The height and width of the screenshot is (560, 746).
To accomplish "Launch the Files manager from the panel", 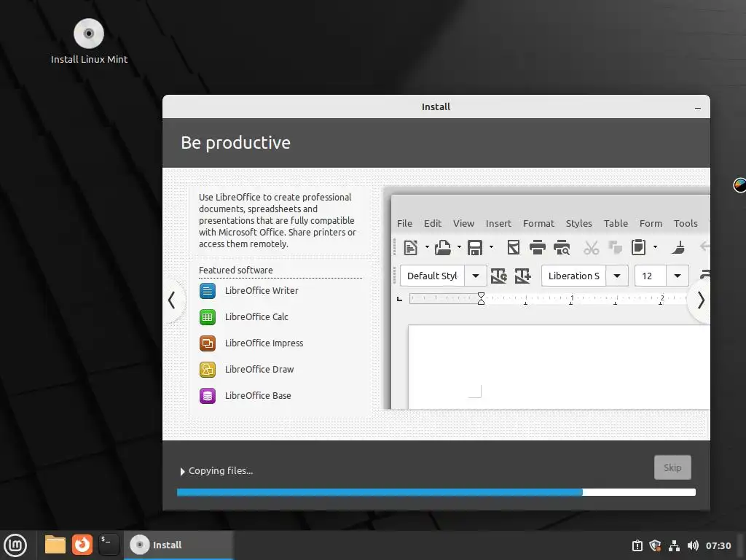I will pos(55,544).
